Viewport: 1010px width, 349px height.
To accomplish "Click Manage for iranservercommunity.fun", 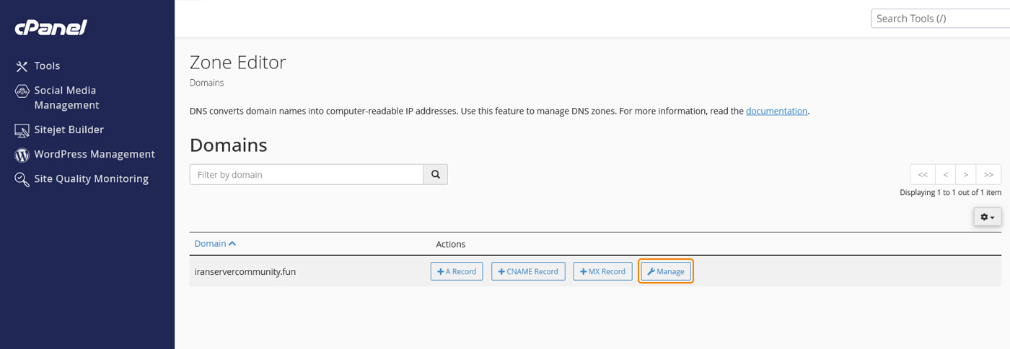I will pos(666,271).
